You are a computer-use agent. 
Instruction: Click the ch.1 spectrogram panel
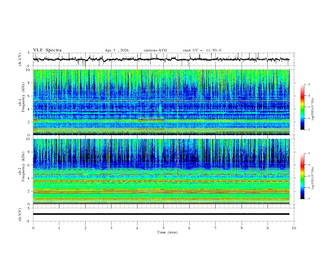(161, 102)
